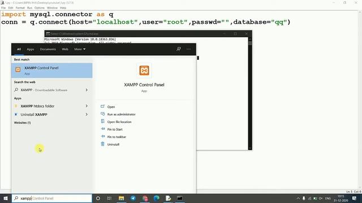Screen dimensions: 362x203
Task: Expand arrow for XAMPP web search result
Action: point(87,90)
